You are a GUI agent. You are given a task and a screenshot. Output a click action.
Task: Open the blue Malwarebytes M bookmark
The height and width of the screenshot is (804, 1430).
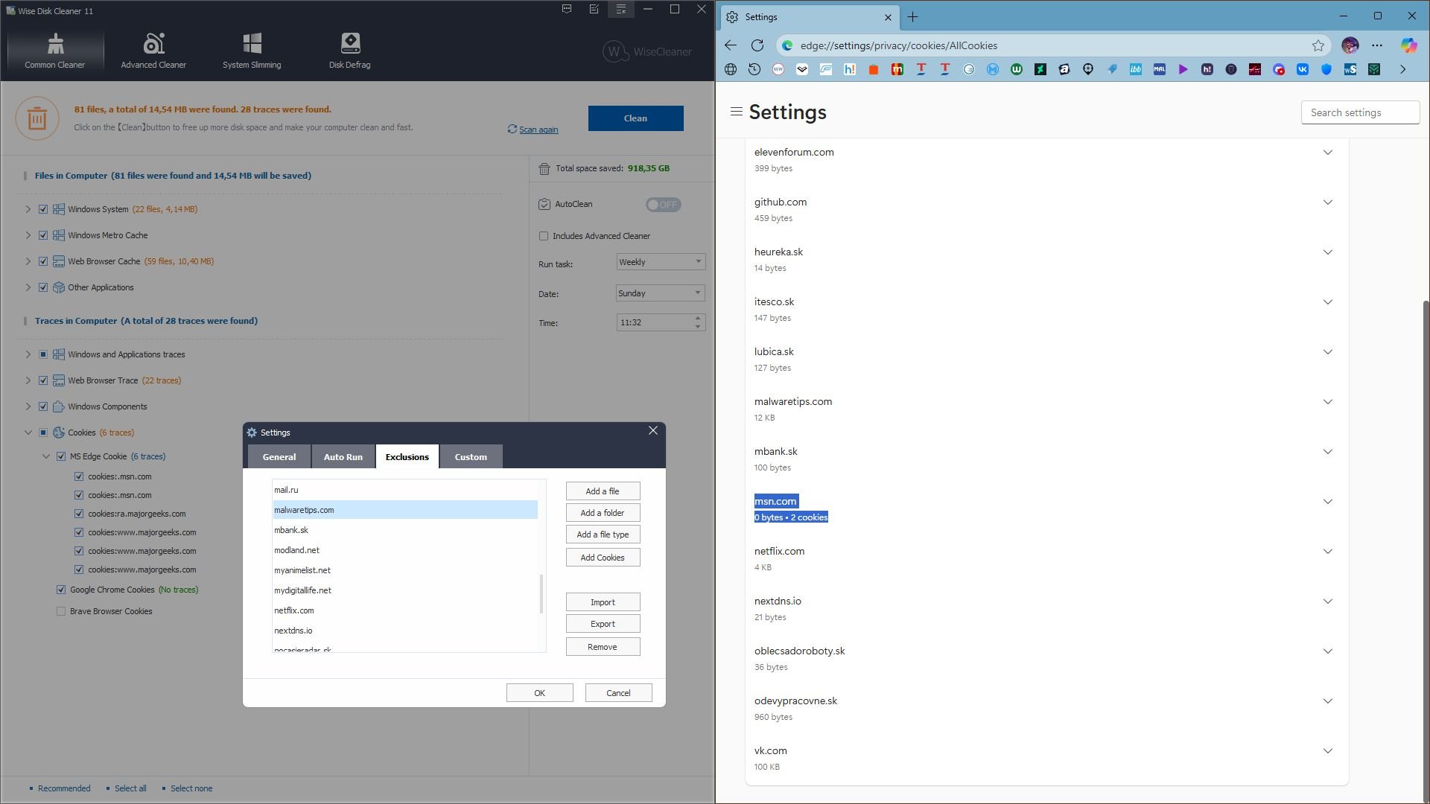click(993, 69)
